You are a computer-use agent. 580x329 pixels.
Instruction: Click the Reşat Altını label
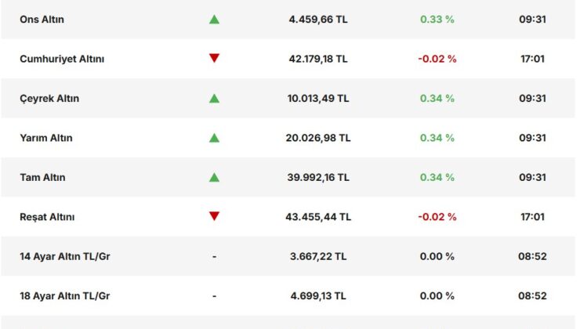click(47, 216)
